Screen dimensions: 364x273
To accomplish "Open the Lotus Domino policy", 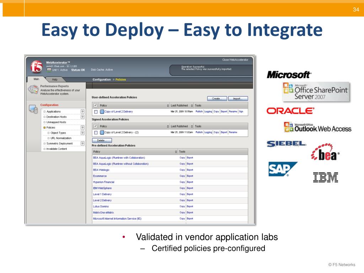I will [x=101, y=207].
